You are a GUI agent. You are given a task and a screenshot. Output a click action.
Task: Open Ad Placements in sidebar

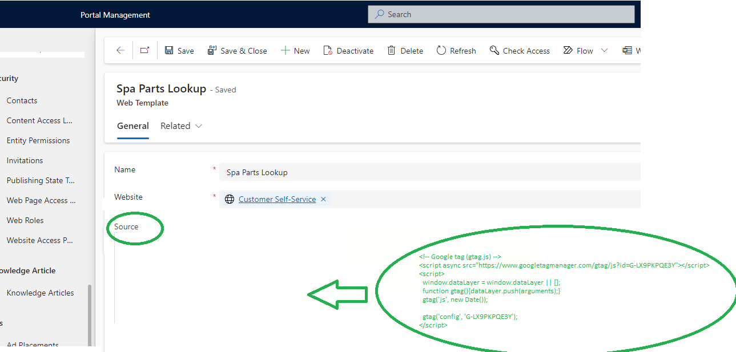(x=33, y=345)
